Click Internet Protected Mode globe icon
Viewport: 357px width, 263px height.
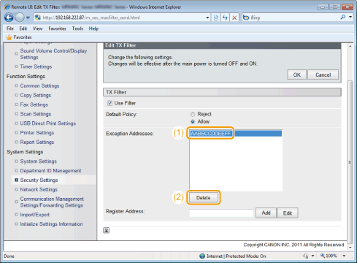[x=202, y=256]
